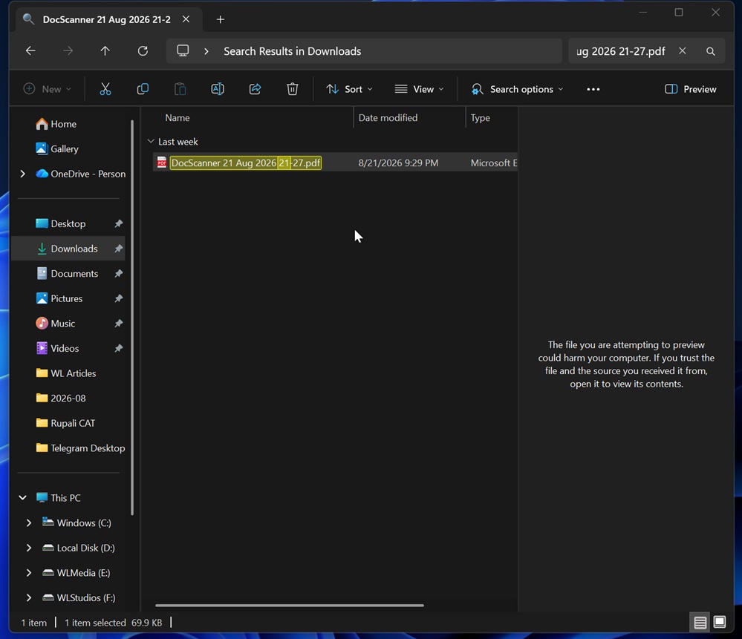The width and height of the screenshot is (742, 639).
Task: Click the breadcrumb chevron before Search Results
Action: (x=206, y=51)
